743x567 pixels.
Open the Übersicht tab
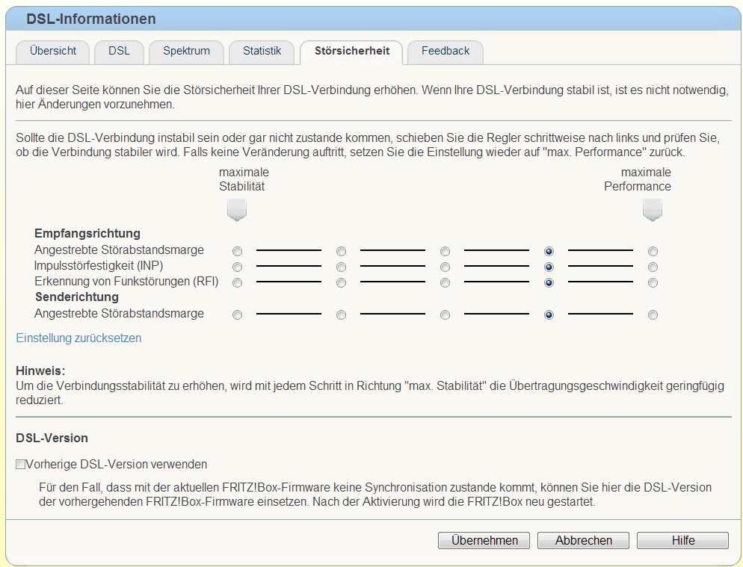point(53,52)
